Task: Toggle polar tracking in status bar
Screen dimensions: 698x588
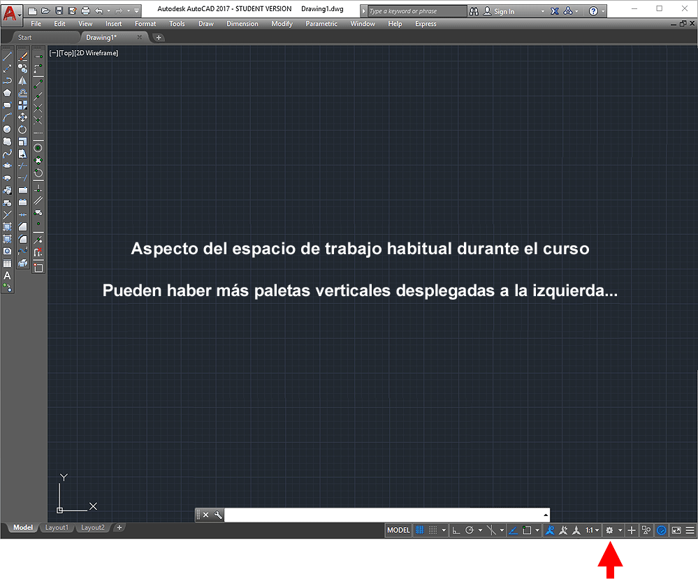Action: 470,530
